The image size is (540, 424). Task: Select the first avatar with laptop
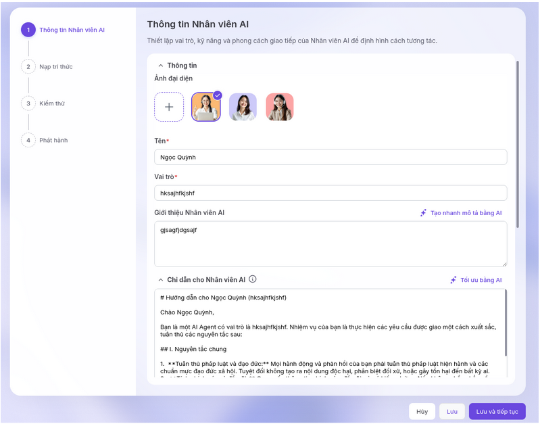point(205,107)
